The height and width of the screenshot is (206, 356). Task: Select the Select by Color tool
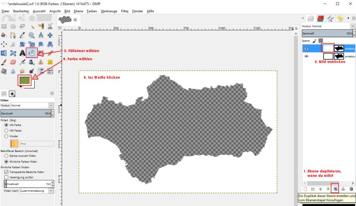(41, 26)
